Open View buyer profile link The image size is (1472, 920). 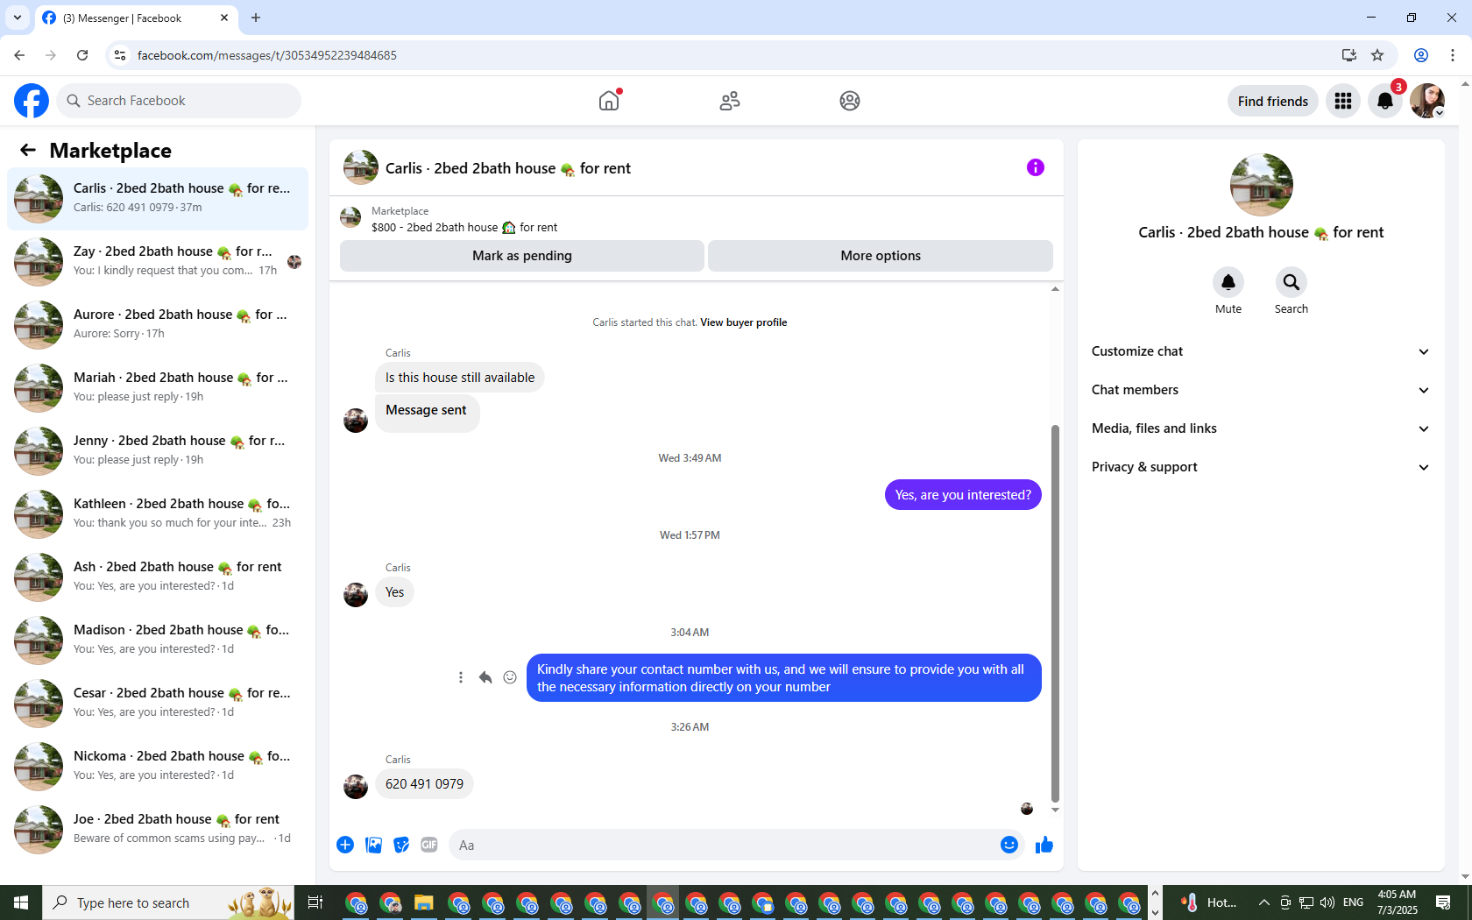[x=743, y=322]
